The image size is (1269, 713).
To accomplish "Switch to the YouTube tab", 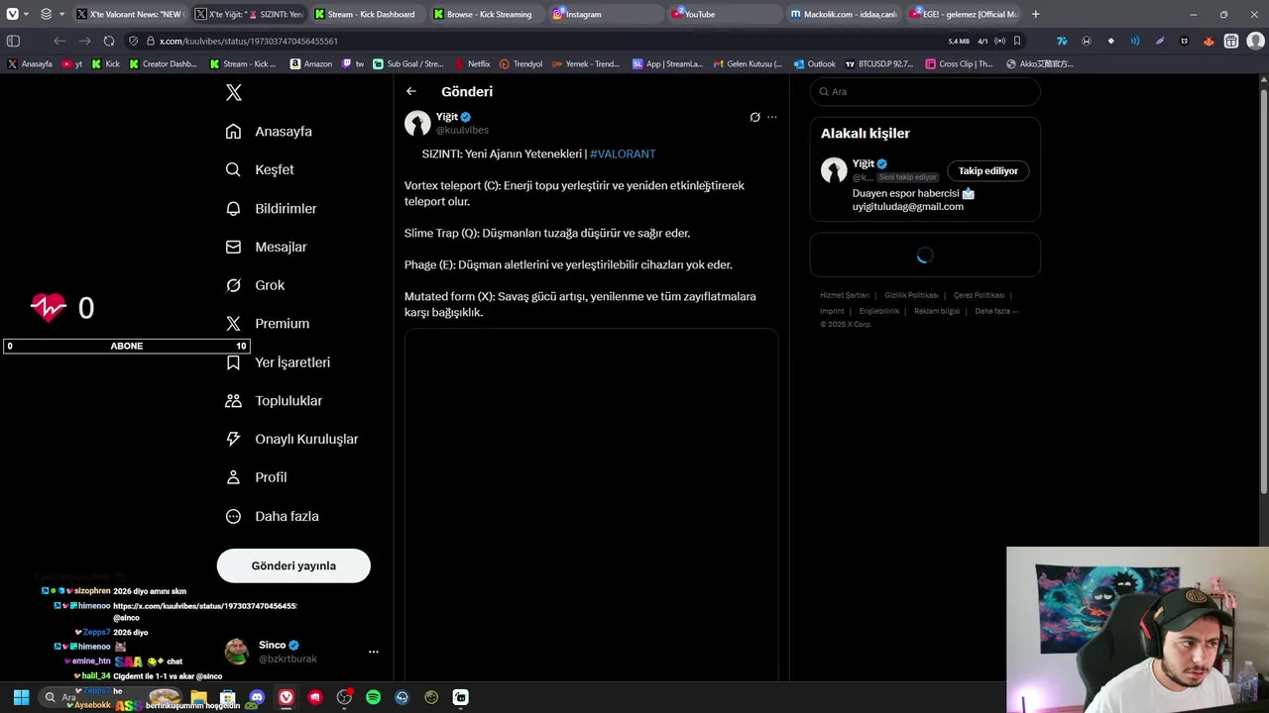I will (724, 14).
